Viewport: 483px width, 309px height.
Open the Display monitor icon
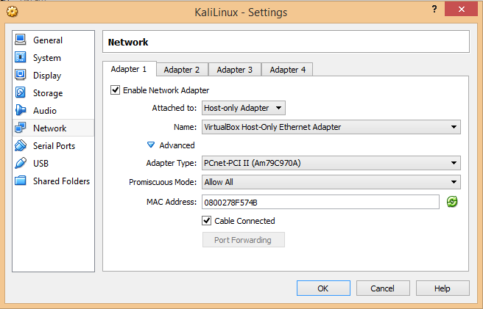(21, 75)
